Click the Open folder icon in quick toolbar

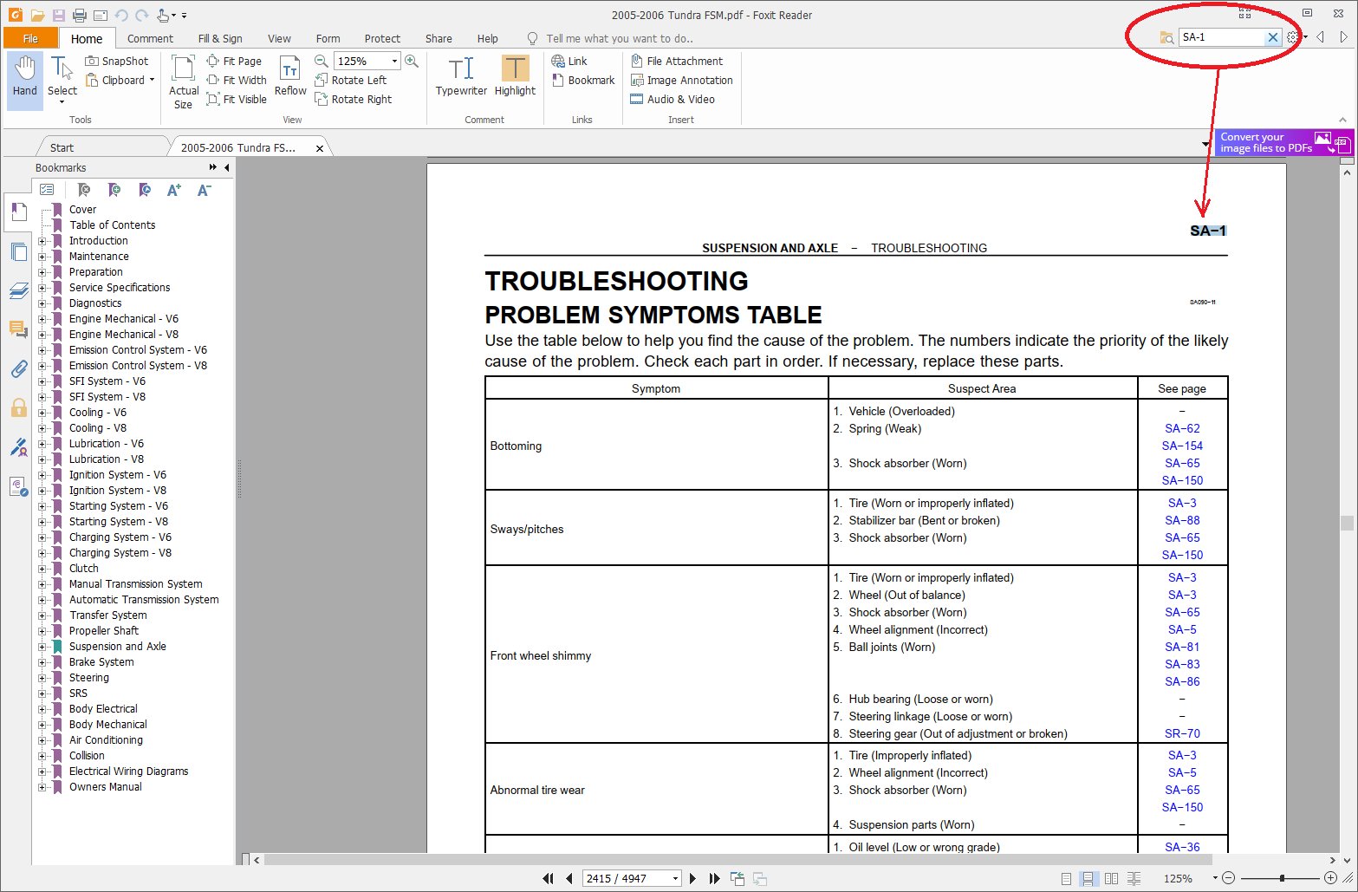coord(37,16)
